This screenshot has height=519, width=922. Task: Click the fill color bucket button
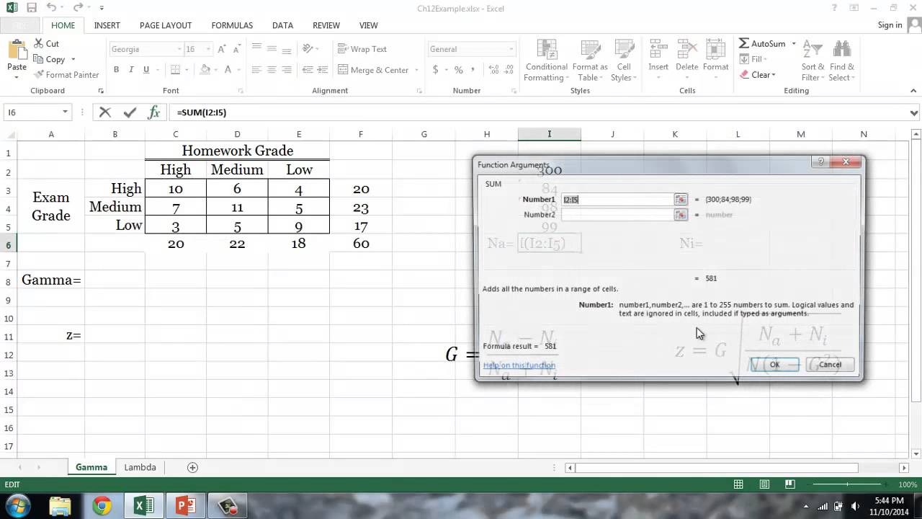tap(205, 70)
